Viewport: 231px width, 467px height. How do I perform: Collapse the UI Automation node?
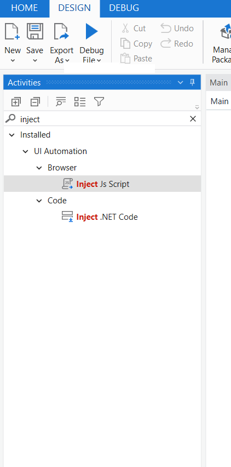tap(26, 152)
